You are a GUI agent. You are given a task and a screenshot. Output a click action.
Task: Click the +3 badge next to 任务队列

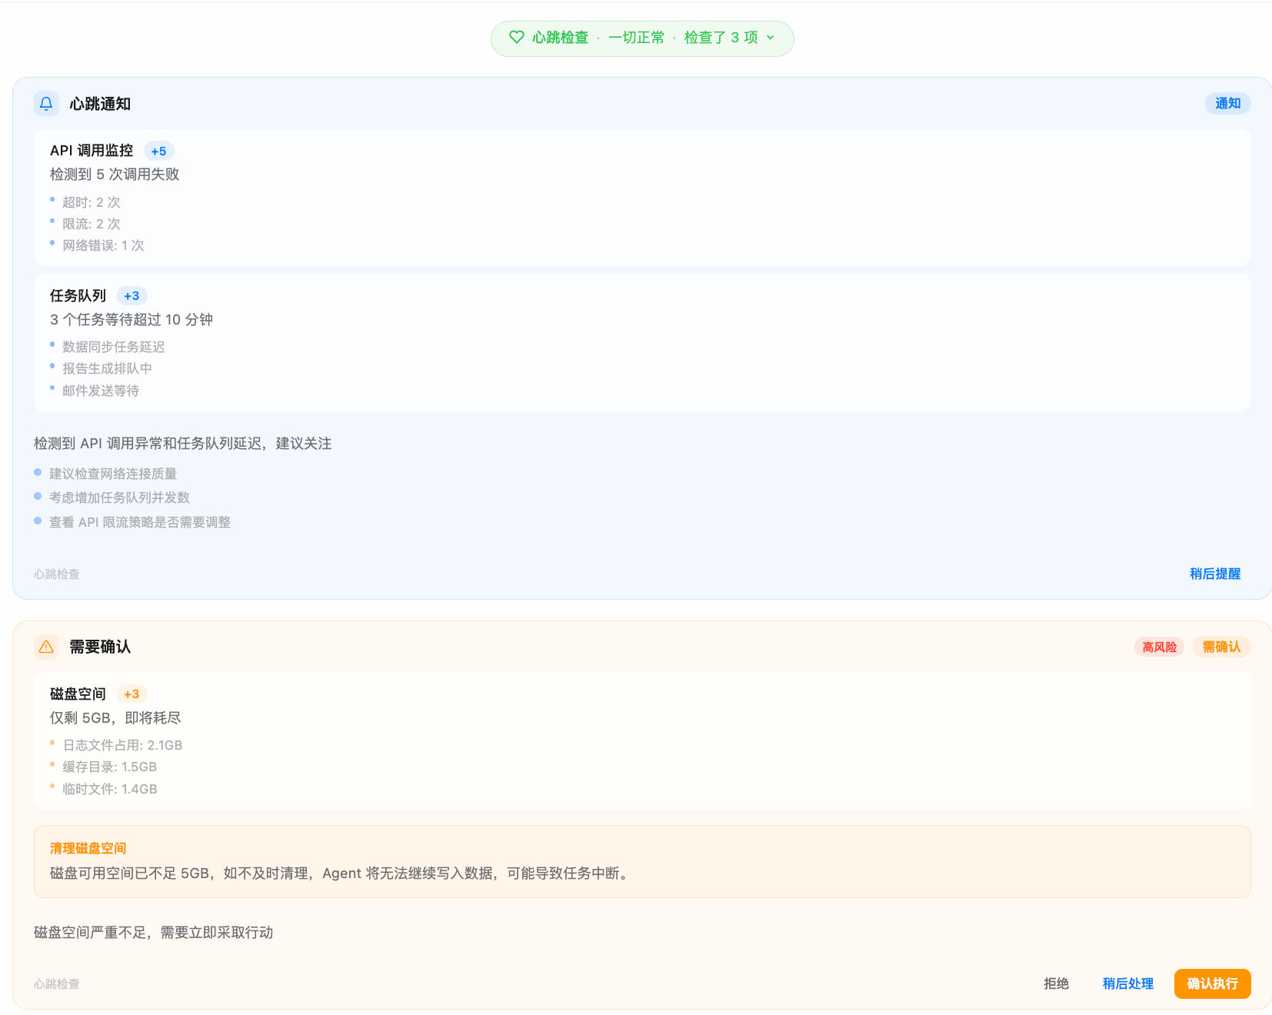(x=132, y=296)
